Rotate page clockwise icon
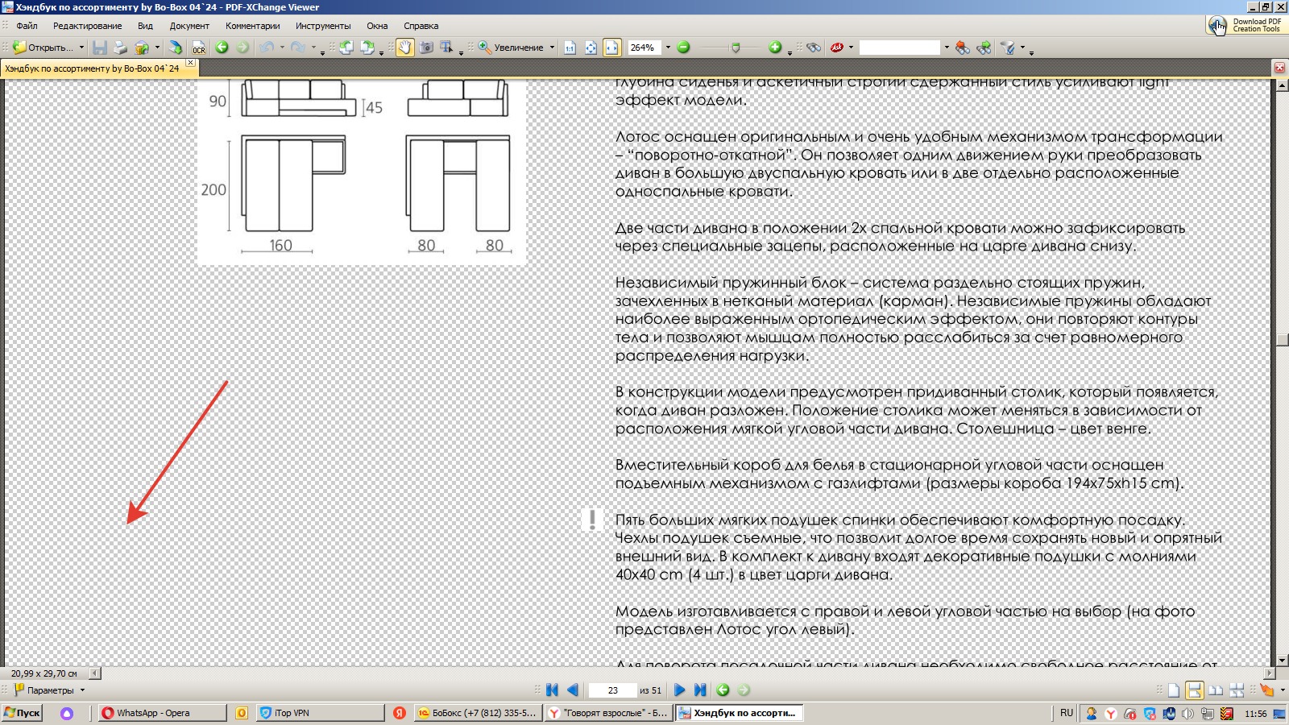1289x725 pixels. (367, 48)
